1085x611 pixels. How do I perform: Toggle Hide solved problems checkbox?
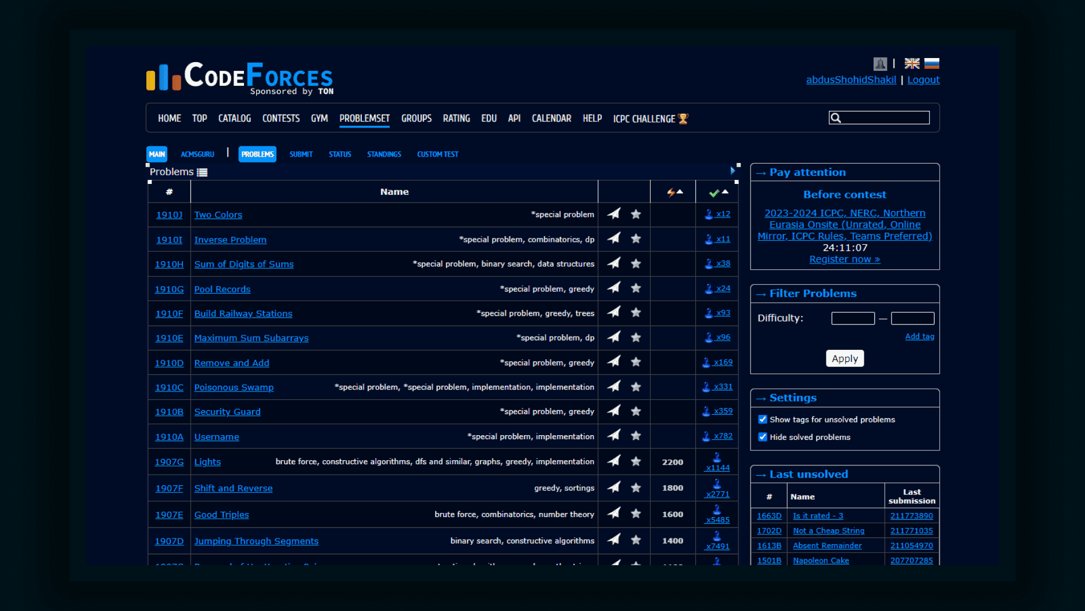click(763, 437)
